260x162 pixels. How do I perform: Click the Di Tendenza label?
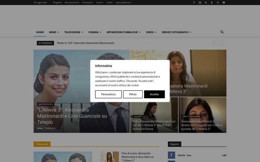pyautogui.click(x=45, y=43)
